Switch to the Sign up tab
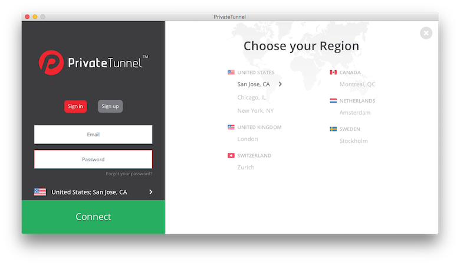The image size is (460, 265). (x=110, y=106)
